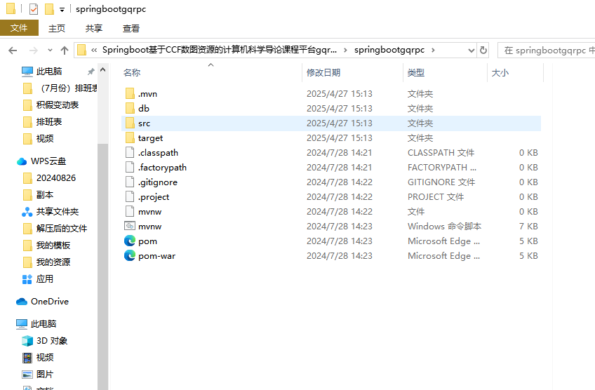
Task: Select the .classpath file icon
Action: (130, 152)
